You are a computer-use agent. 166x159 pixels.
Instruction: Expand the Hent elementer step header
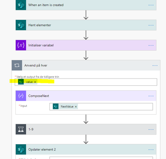pos(86,25)
